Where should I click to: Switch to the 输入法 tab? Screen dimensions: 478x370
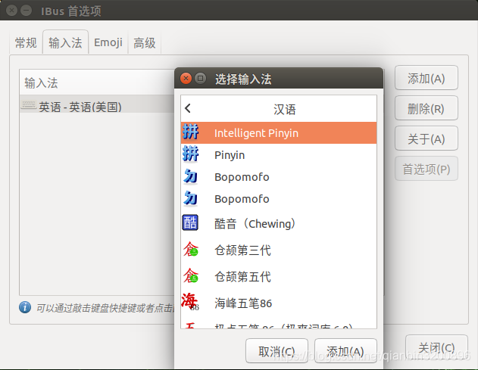click(65, 42)
